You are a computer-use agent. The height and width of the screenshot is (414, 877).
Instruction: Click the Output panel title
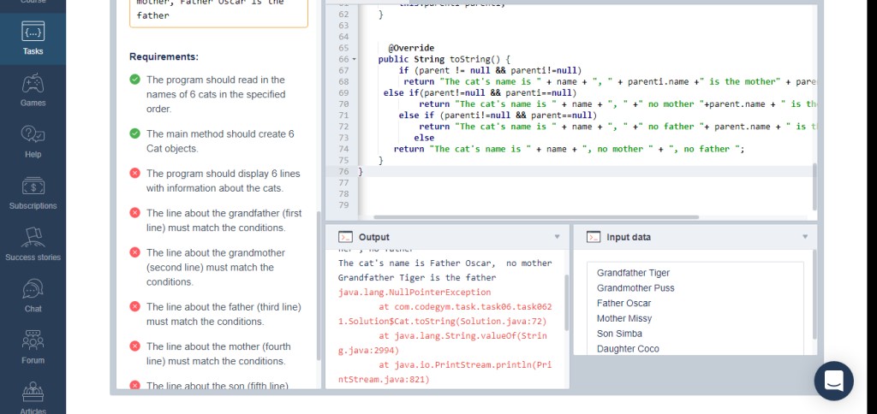[x=373, y=237]
